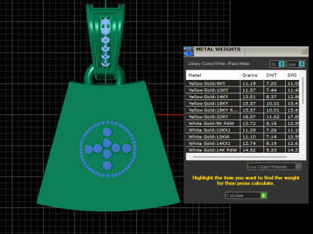The image size is (313, 234).
Task: Select the center blue gem on pendant
Action: coord(107,143)
